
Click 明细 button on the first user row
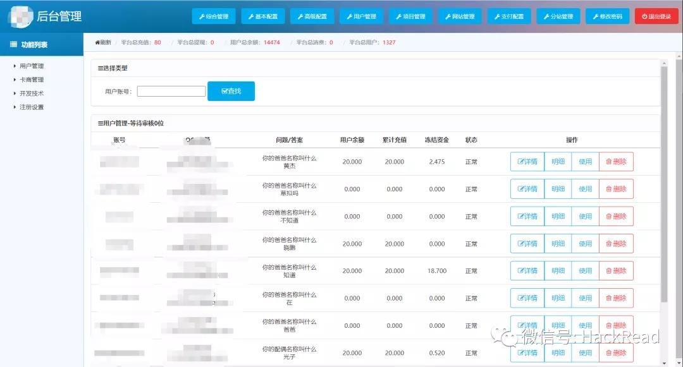558,161
